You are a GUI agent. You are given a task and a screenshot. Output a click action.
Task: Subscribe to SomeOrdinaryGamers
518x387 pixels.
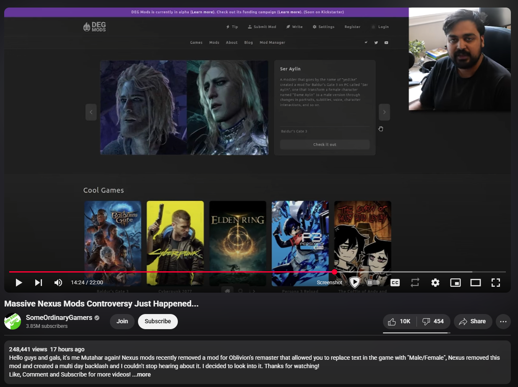(158, 322)
